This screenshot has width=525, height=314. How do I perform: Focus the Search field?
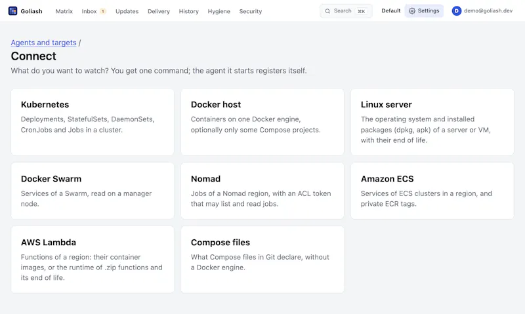point(346,11)
